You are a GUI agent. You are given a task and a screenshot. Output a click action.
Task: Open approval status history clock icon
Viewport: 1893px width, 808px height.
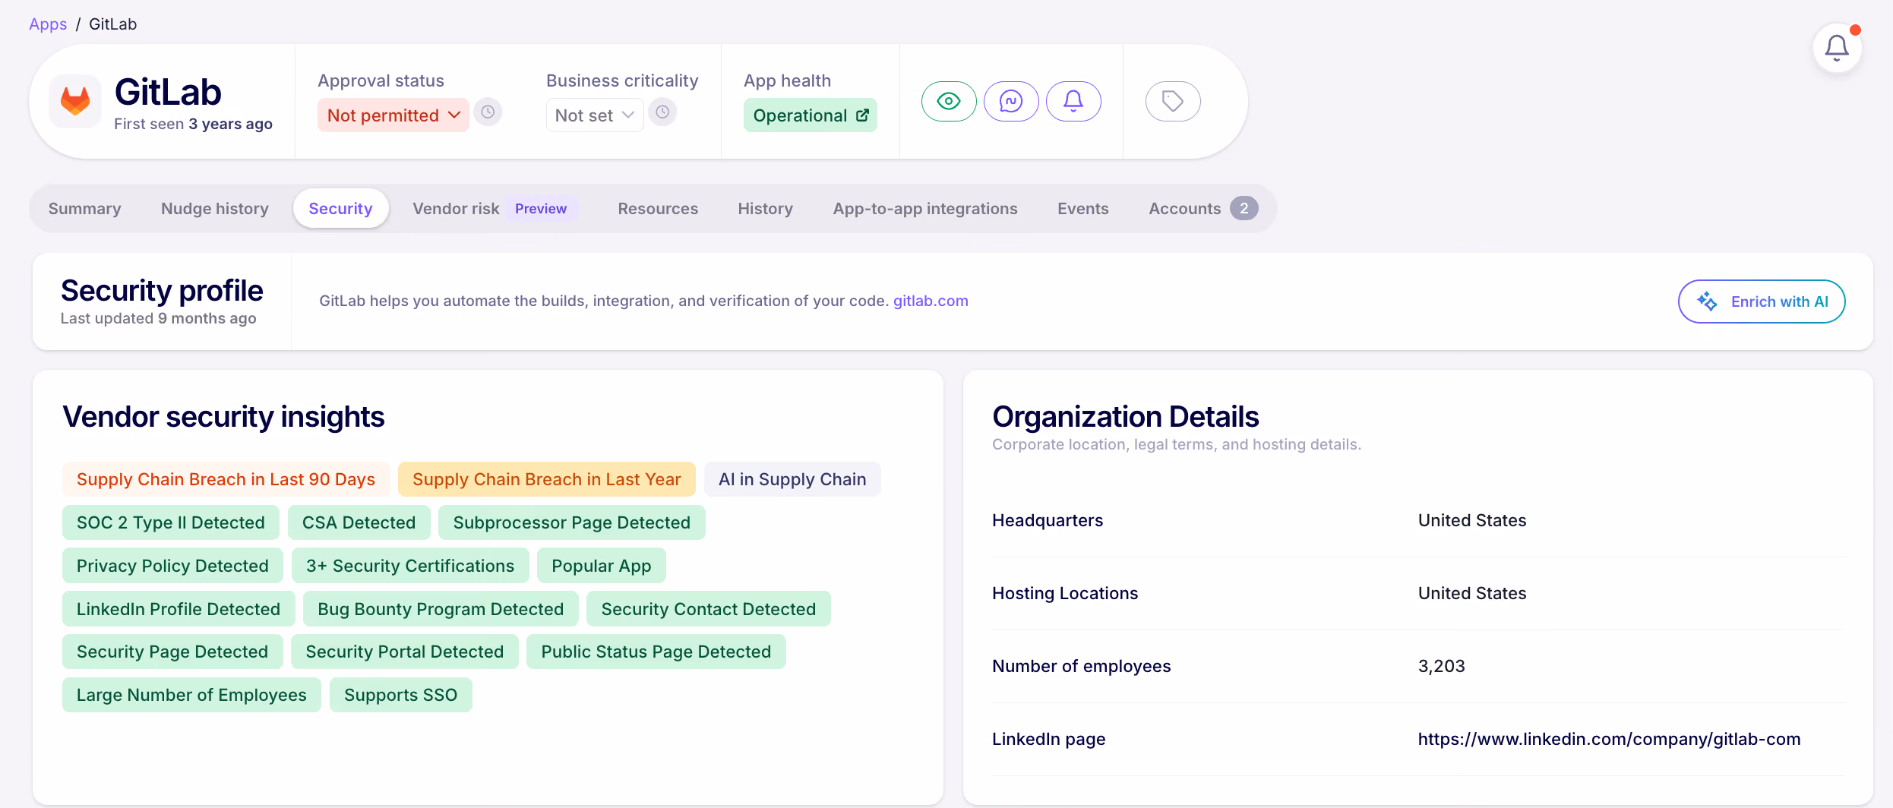[488, 112]
